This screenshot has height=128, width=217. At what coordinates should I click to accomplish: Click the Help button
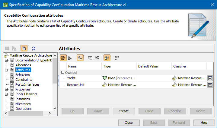204,123
